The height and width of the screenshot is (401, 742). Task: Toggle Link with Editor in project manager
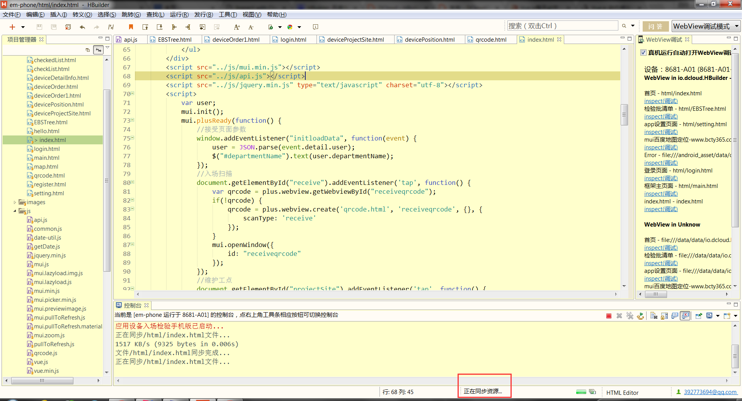tap(99, 50)
